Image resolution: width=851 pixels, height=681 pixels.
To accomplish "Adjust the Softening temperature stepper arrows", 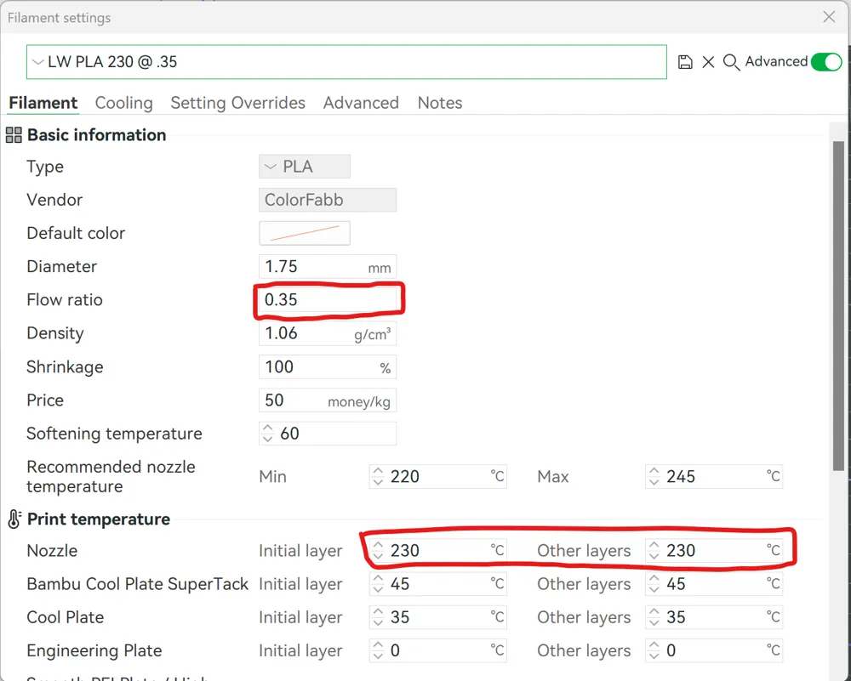I will [269, 434].
